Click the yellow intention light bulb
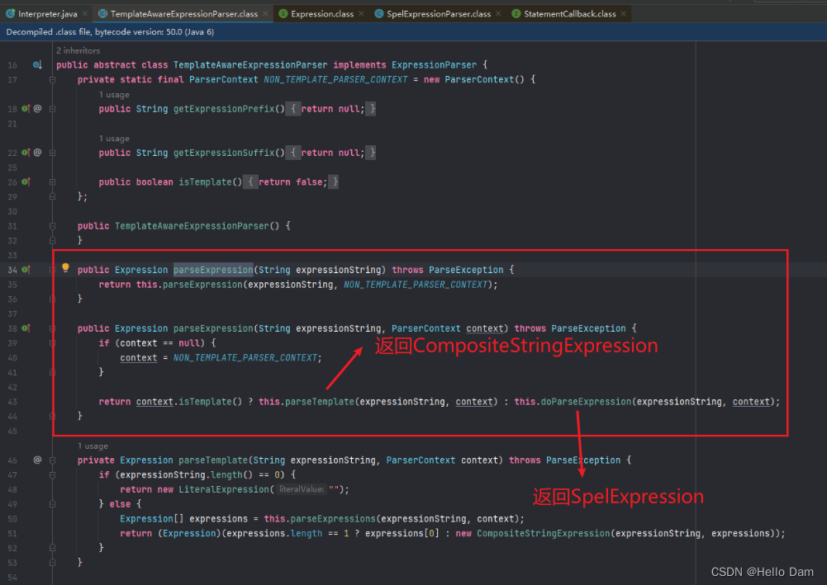827x585 pixels. coord(65,268)
